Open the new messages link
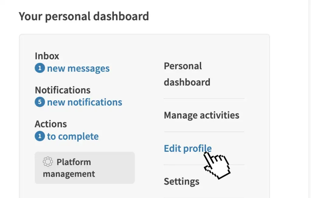Viewport: 311px width, 198px height. tap(78, 68)
